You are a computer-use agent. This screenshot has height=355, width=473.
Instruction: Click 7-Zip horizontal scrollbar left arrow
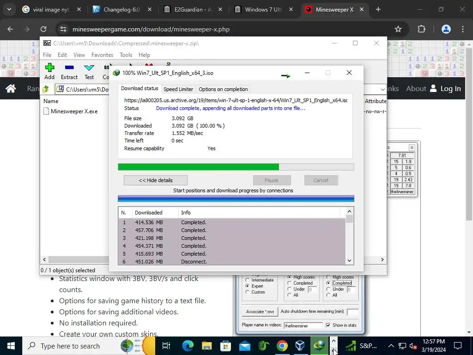45,259
